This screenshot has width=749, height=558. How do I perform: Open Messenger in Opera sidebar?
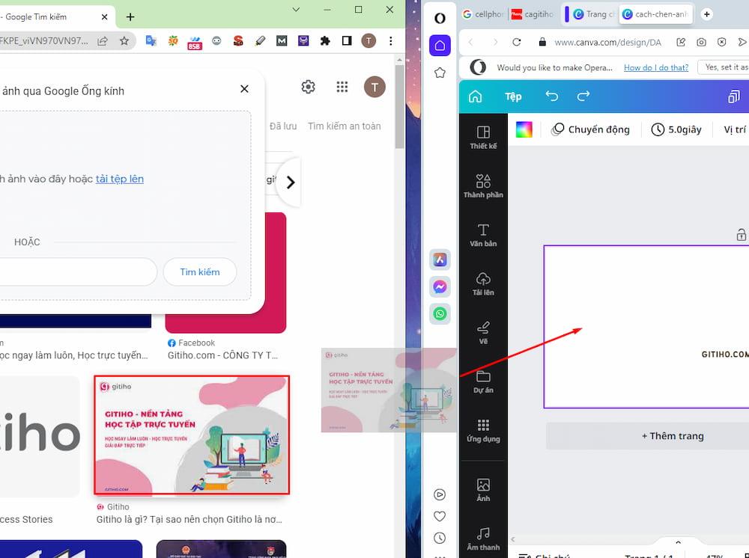440,286
